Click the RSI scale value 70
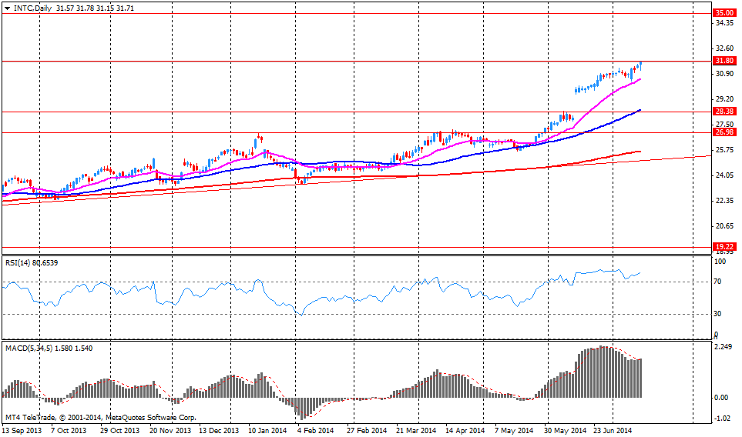 [718, 282]
